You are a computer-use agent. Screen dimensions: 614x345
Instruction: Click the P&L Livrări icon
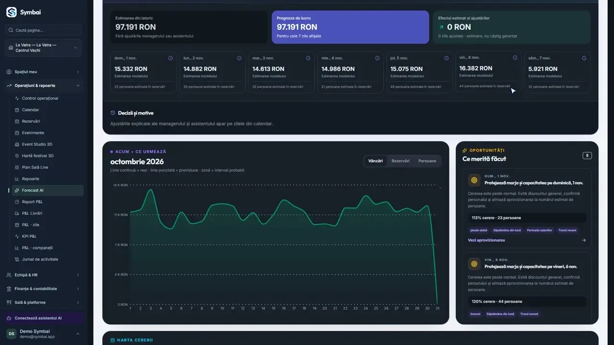click(17, 213)
